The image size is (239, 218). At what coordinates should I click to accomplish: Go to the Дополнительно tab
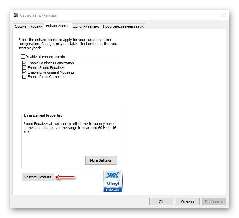pyautogui.click(x=86, y=26)
